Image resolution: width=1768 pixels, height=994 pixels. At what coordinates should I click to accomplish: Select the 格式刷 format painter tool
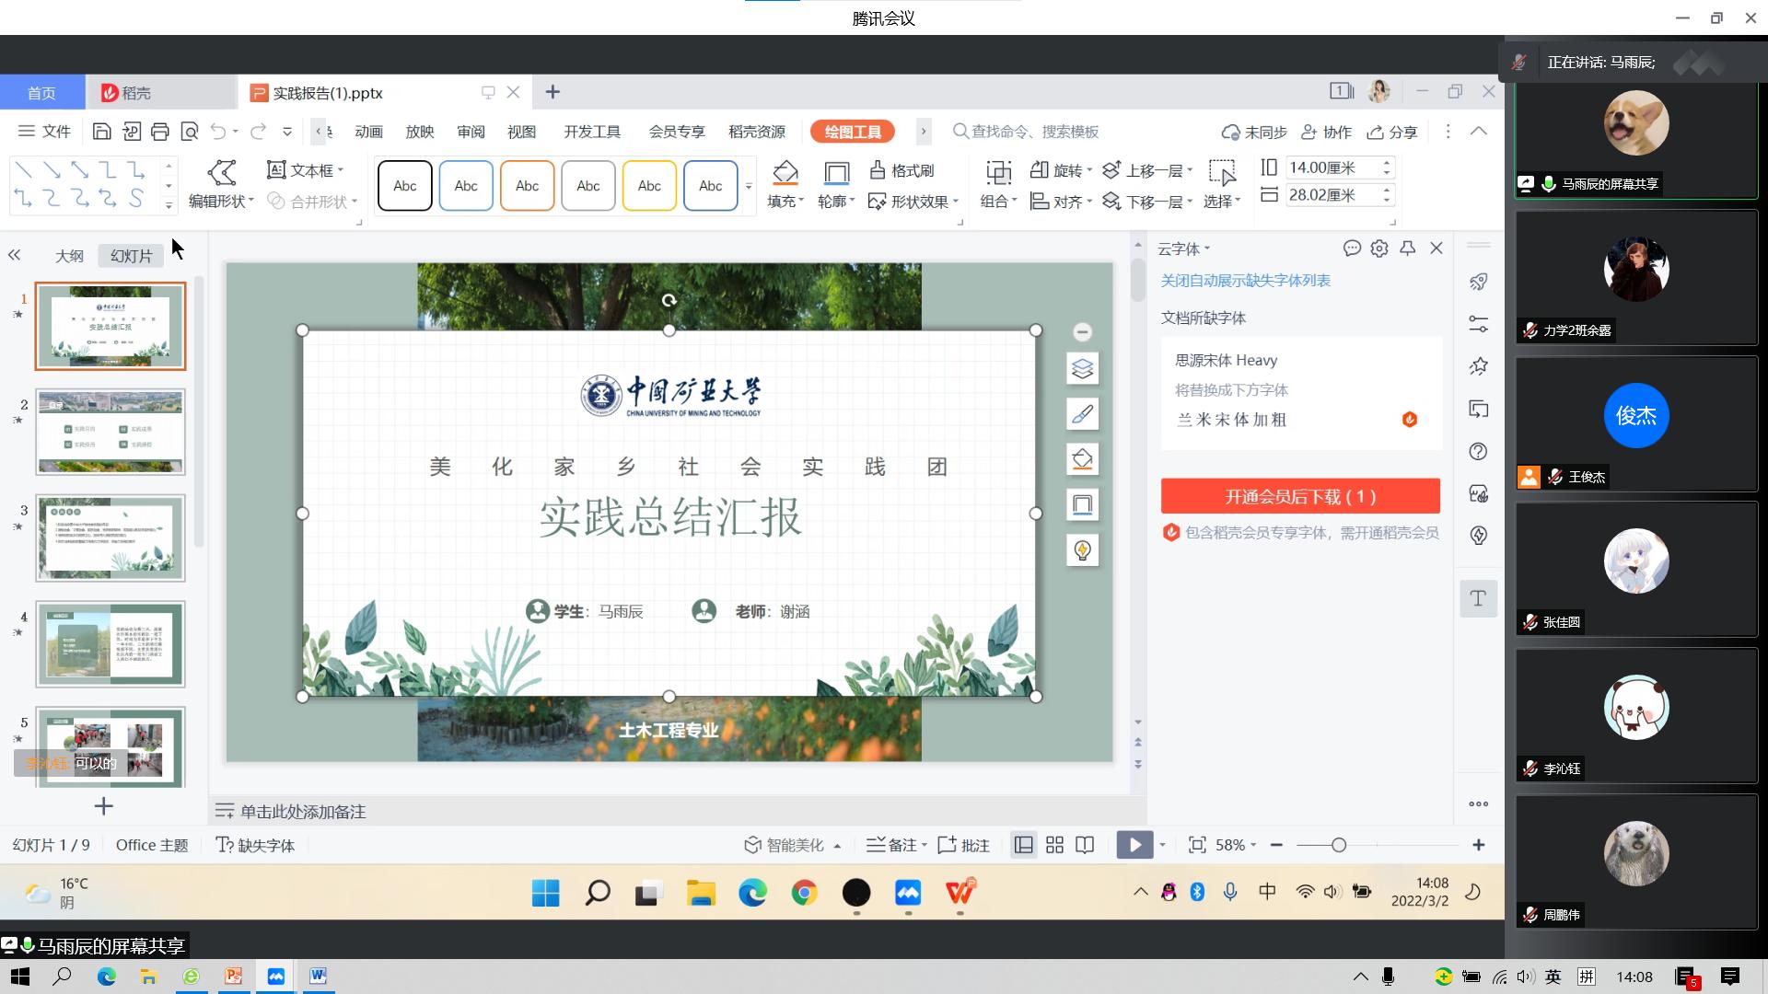click(904, 170)
